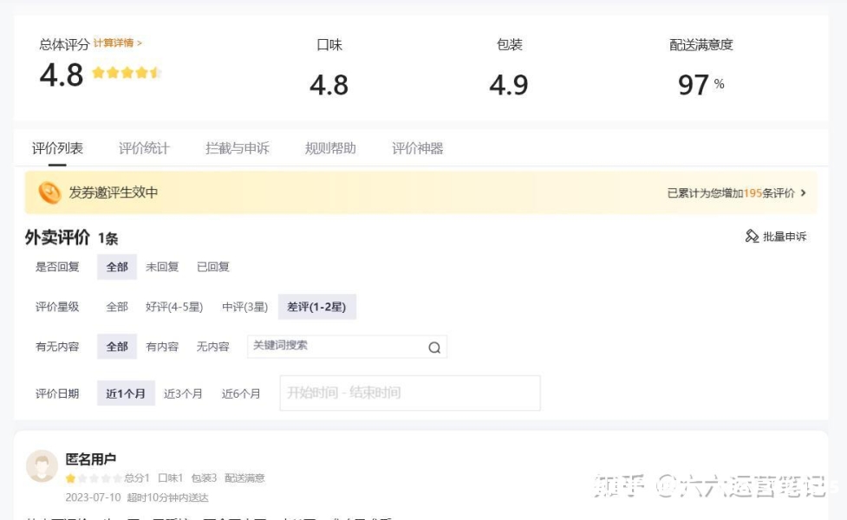Image resolution: width=847 pixels, height=520 pixels.
Task: Open the 拦截与申诉 tab
Action: [x=237, y=148]
